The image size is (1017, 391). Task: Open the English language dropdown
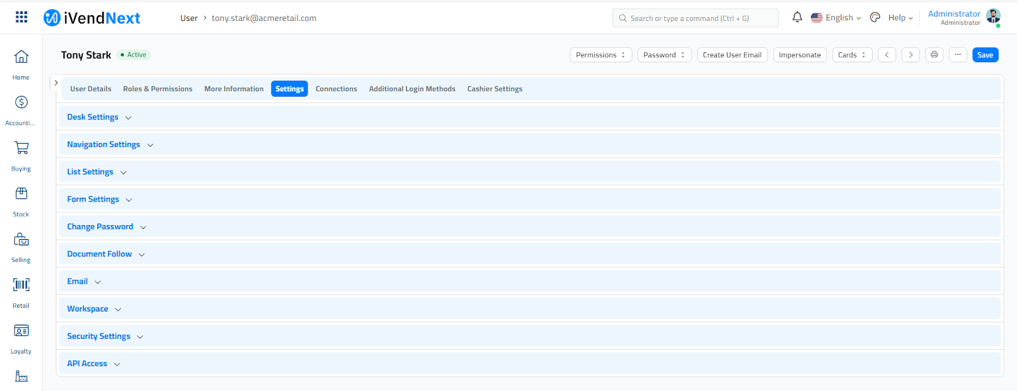[836, 18]
